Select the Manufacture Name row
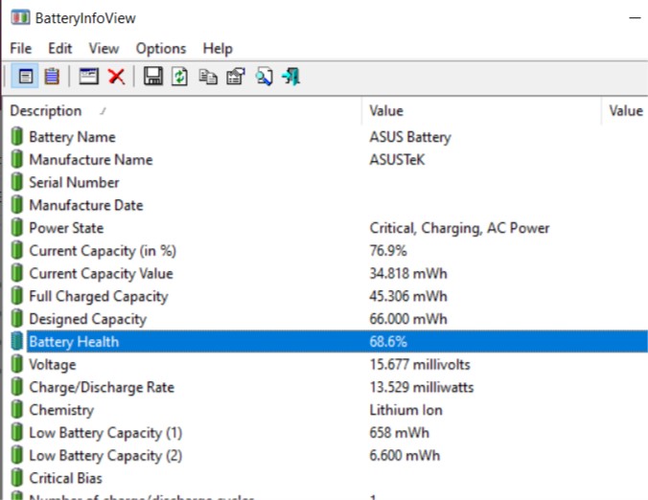Image resolution: width=648 pixels, height=500 pixels. pos(91,159)
